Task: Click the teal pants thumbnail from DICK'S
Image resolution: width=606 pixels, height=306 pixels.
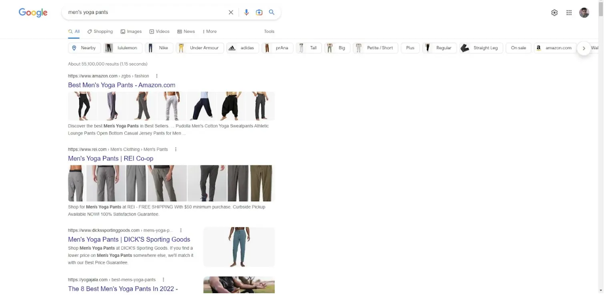Action: pyautogui.click(x=239, y=246)
